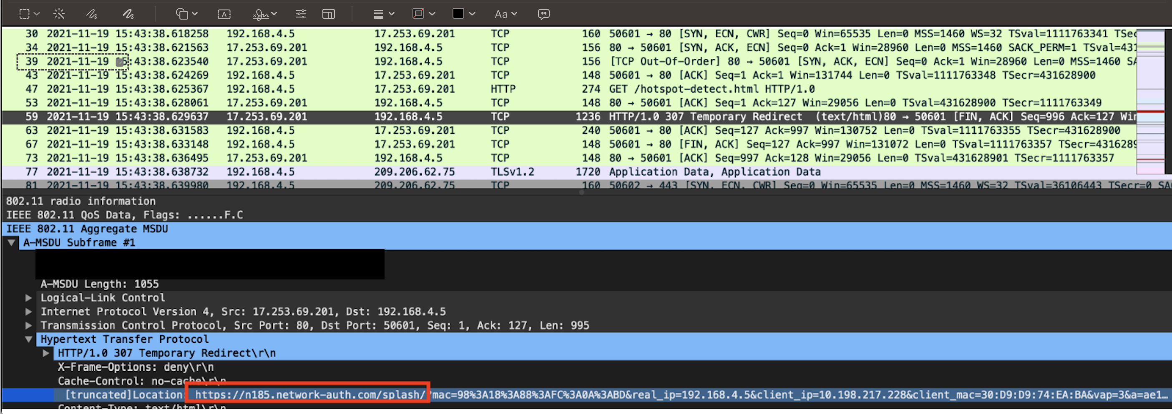Click the comment bubble annotation icon
Viewport: 1172px width, 414px height.
pyautogui.click(x=544, y=14)
